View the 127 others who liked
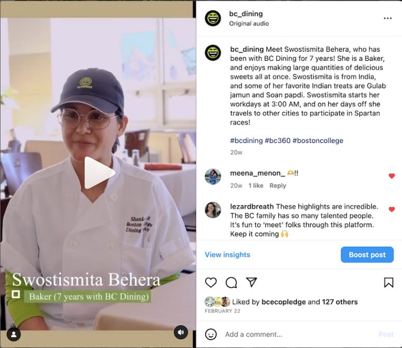 click(340, 302)
